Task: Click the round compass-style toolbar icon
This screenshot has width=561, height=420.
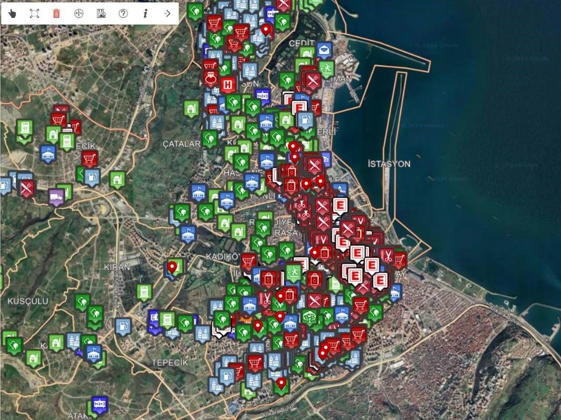Action: [x=78, y=14]
